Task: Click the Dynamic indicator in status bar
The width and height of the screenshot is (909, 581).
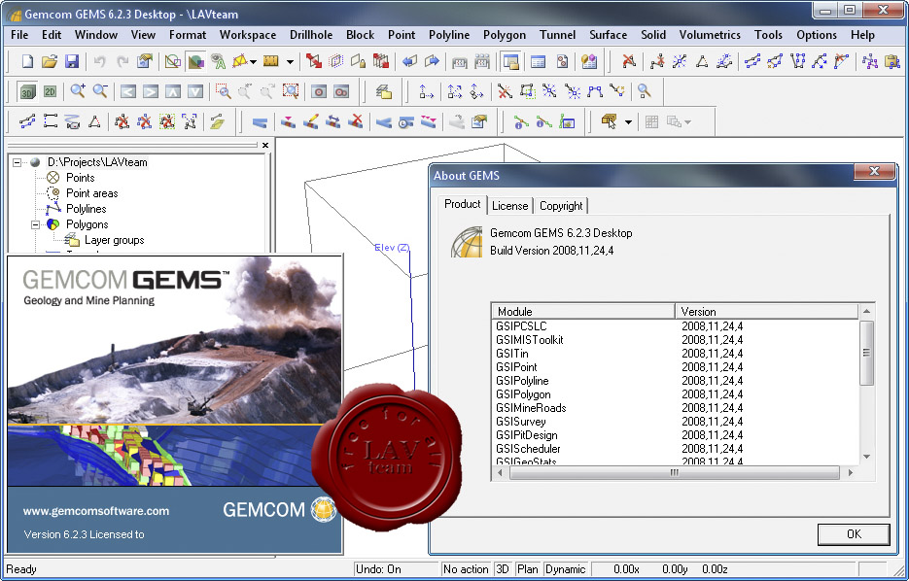Action: tap(565, 568)
